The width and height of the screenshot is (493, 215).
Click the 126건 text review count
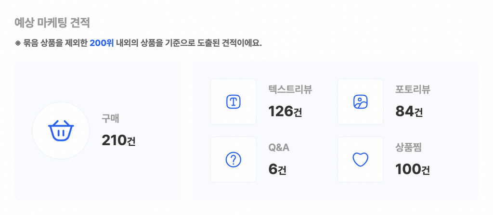point(285,112)
